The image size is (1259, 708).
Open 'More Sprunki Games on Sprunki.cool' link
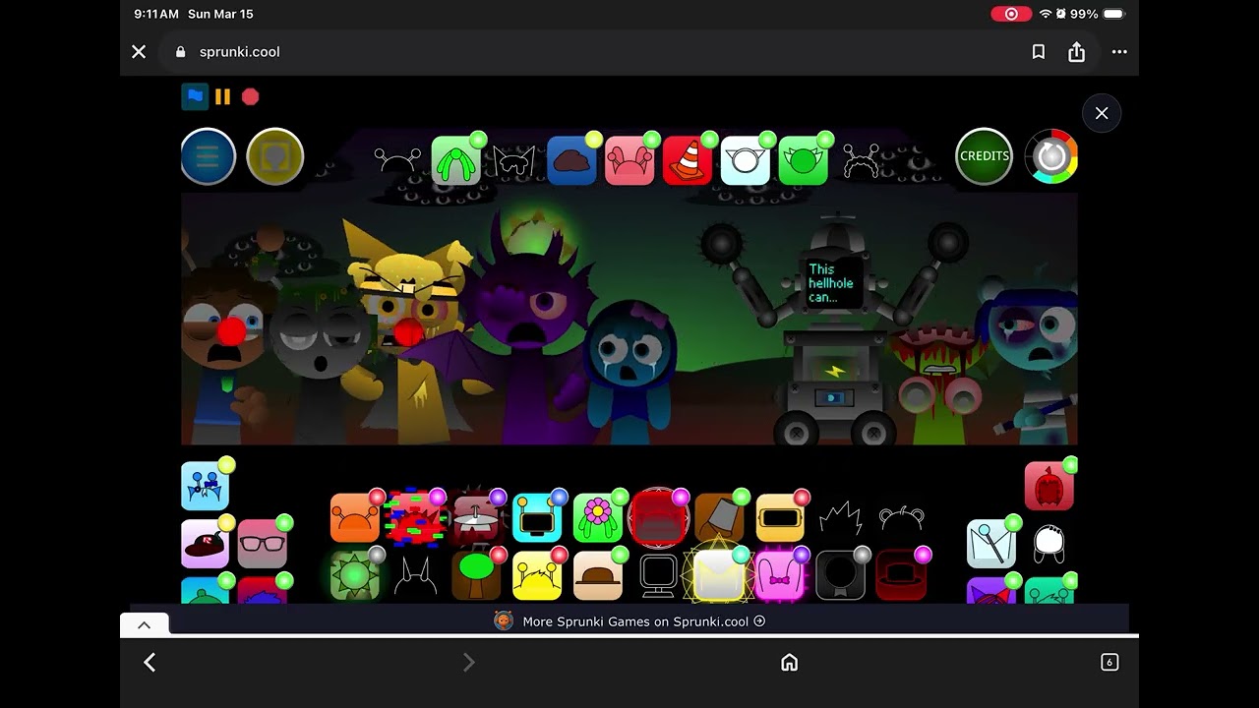tap(629, 621)
